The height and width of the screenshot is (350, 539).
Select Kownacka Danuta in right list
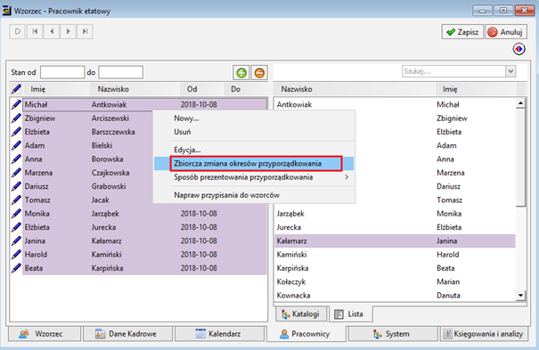coord(396,296)
